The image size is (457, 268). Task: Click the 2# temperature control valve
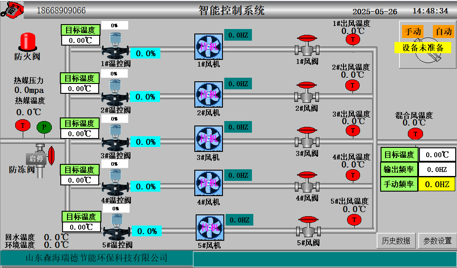[x=115, y=93]
